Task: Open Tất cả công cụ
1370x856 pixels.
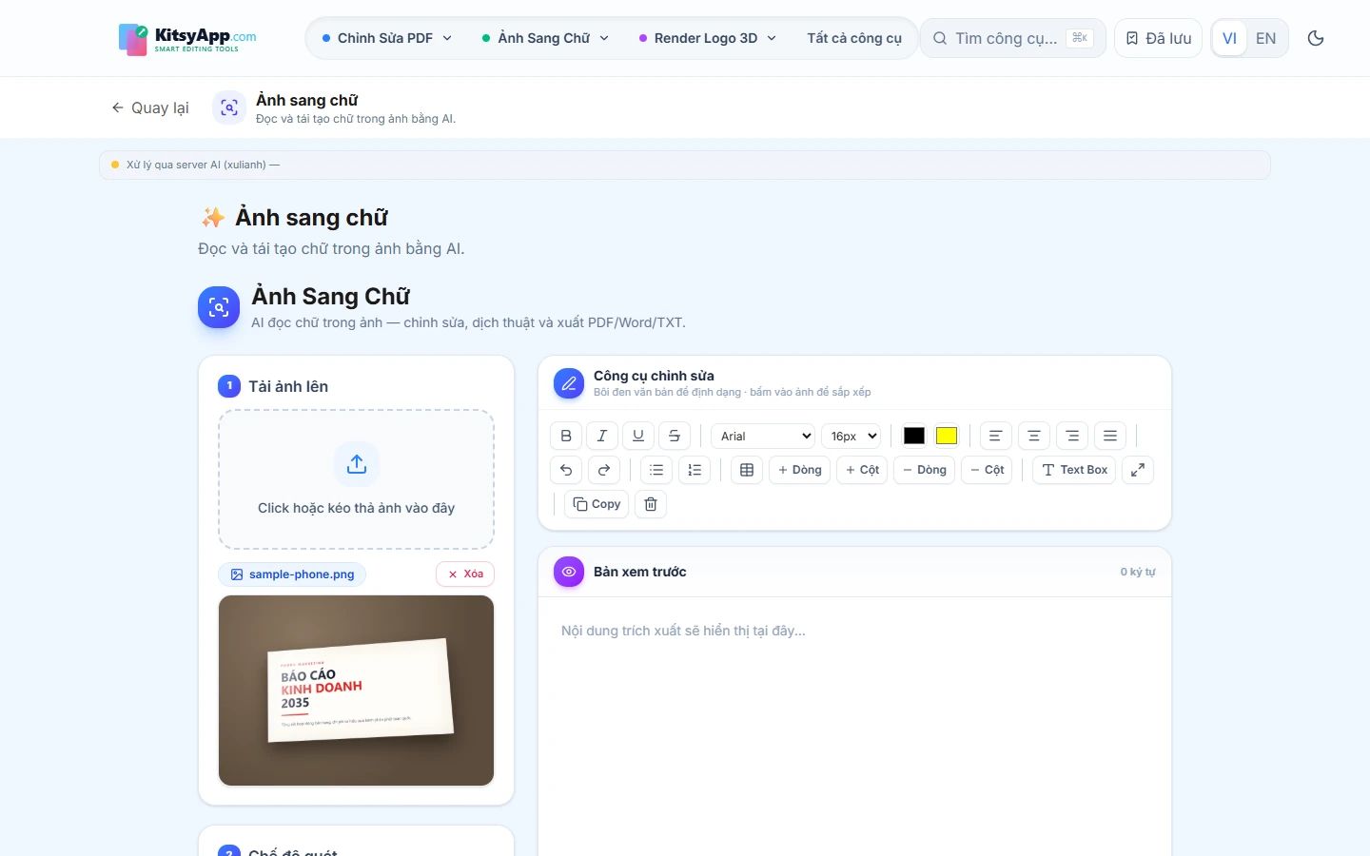Action: pos(854,38)
